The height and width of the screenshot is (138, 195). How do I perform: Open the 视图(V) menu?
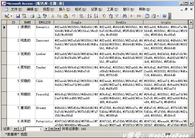pos(49,9)
